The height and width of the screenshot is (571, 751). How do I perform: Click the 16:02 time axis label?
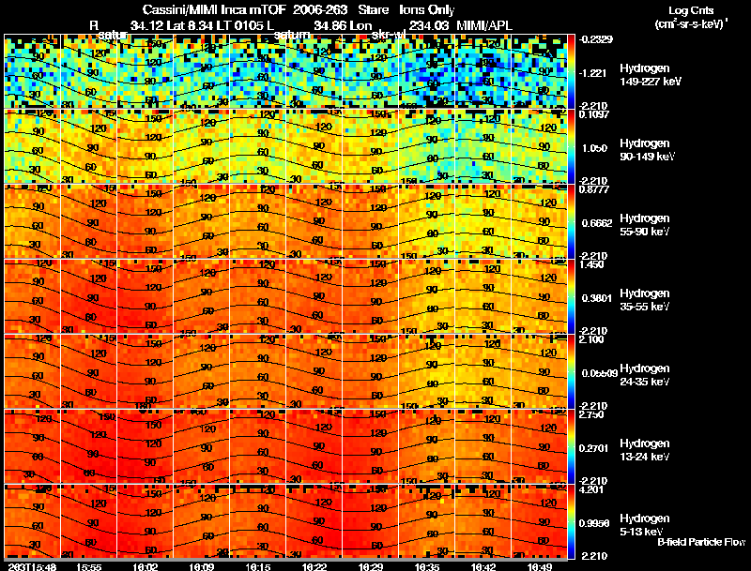[x=146, y=566]
